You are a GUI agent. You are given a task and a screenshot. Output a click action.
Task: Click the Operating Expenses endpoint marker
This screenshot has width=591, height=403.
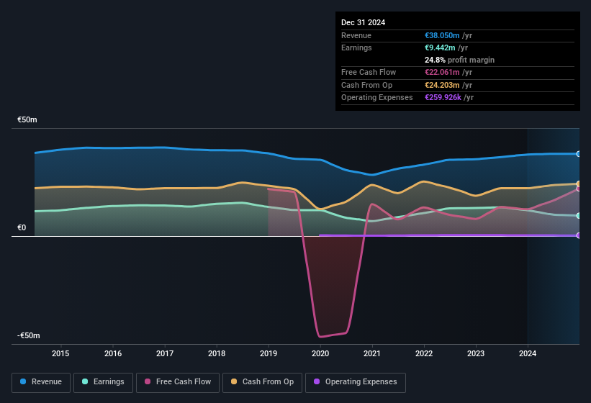point(579,235)
